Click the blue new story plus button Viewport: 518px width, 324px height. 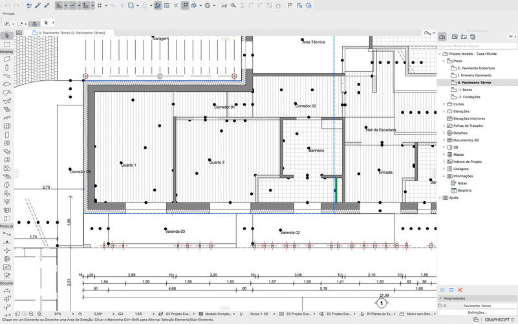(x=442, y=290)
